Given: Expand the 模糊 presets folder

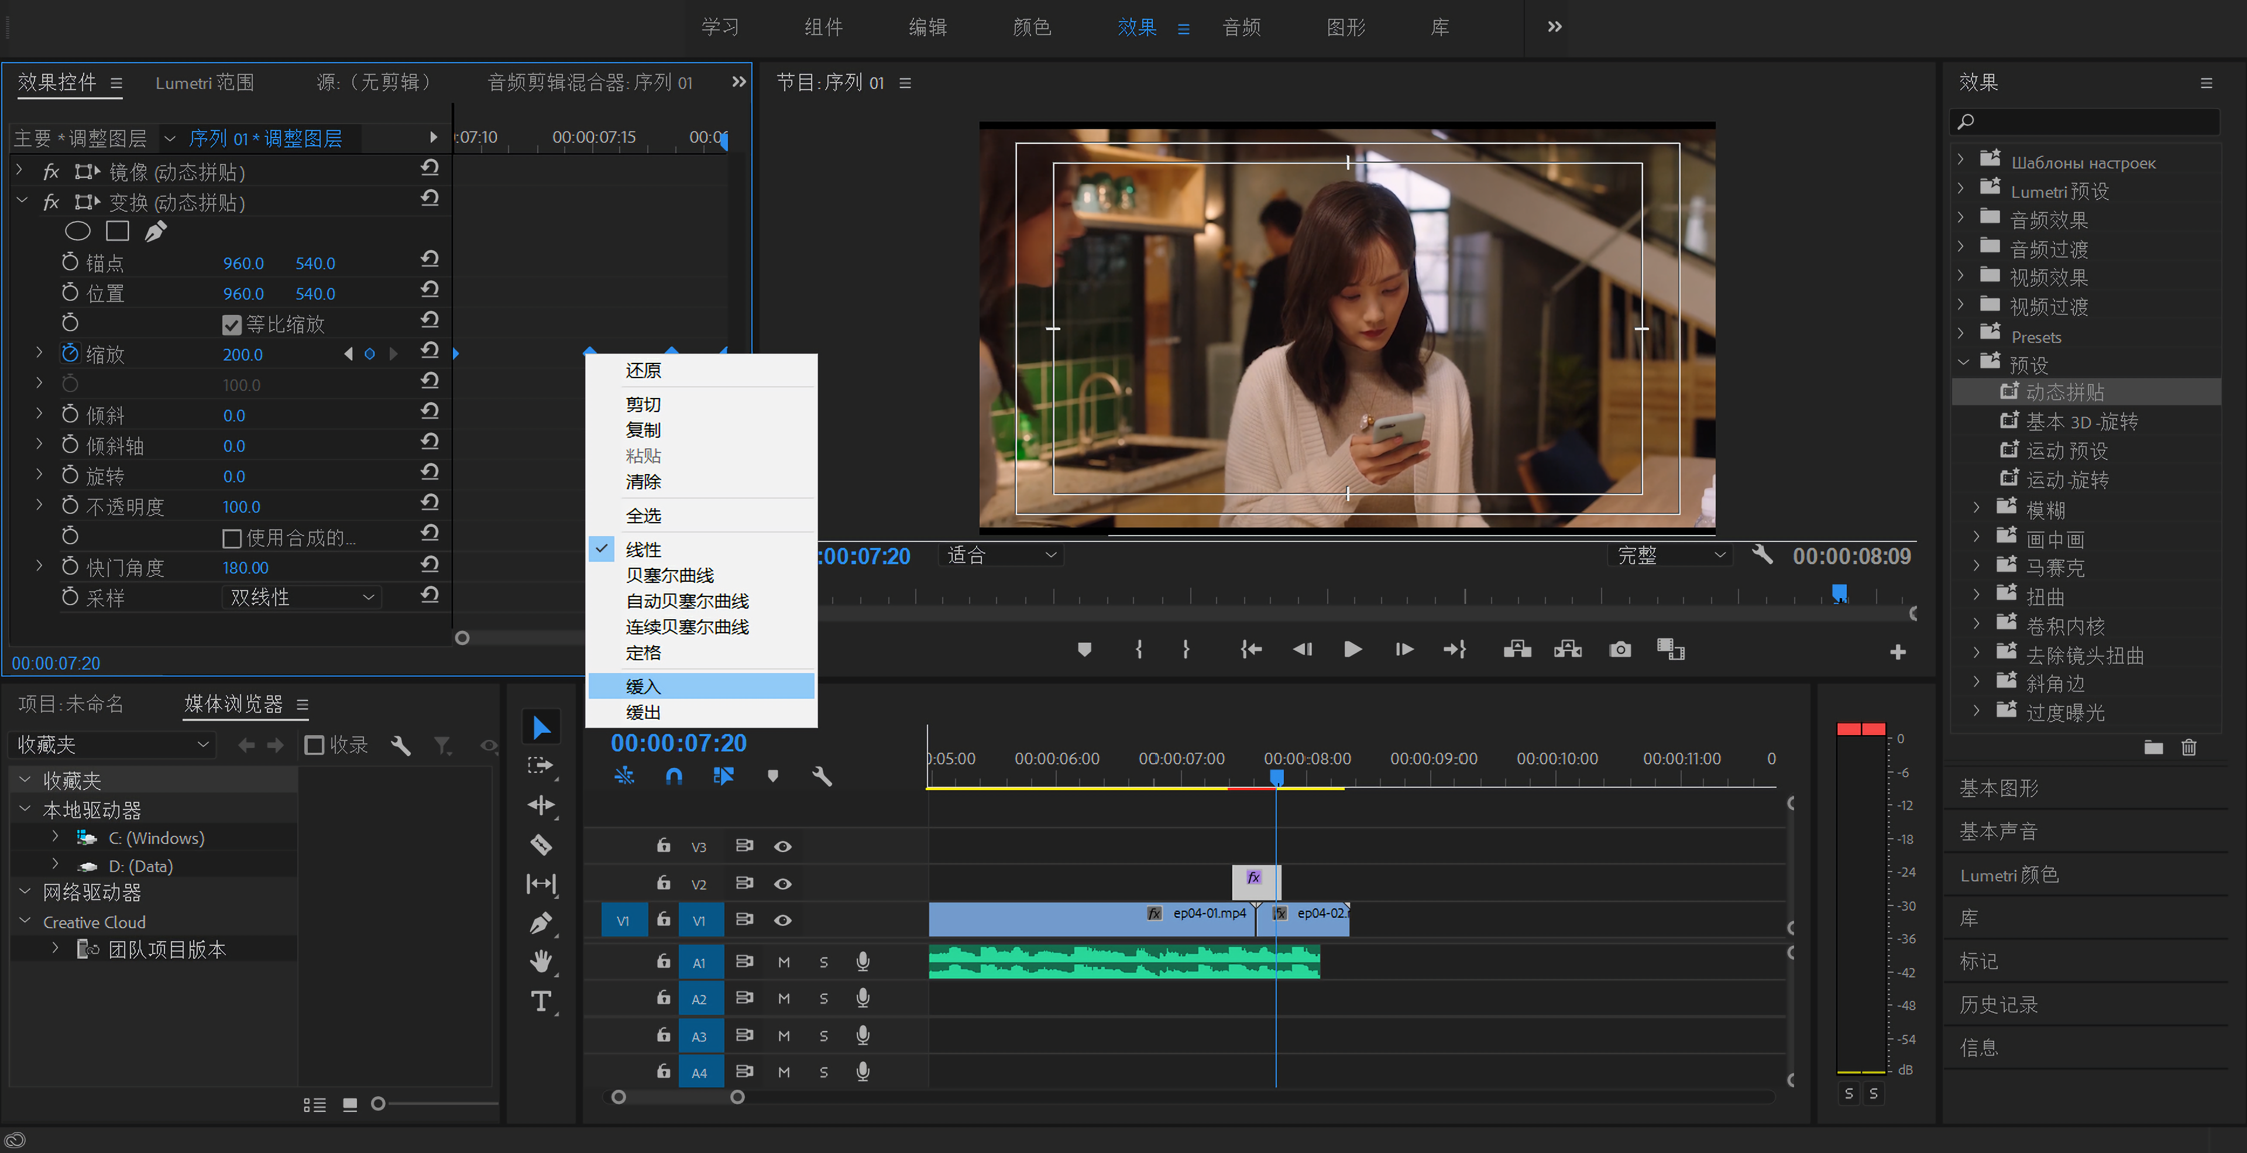Looking at the screenshot, I should pos(1977,507).
